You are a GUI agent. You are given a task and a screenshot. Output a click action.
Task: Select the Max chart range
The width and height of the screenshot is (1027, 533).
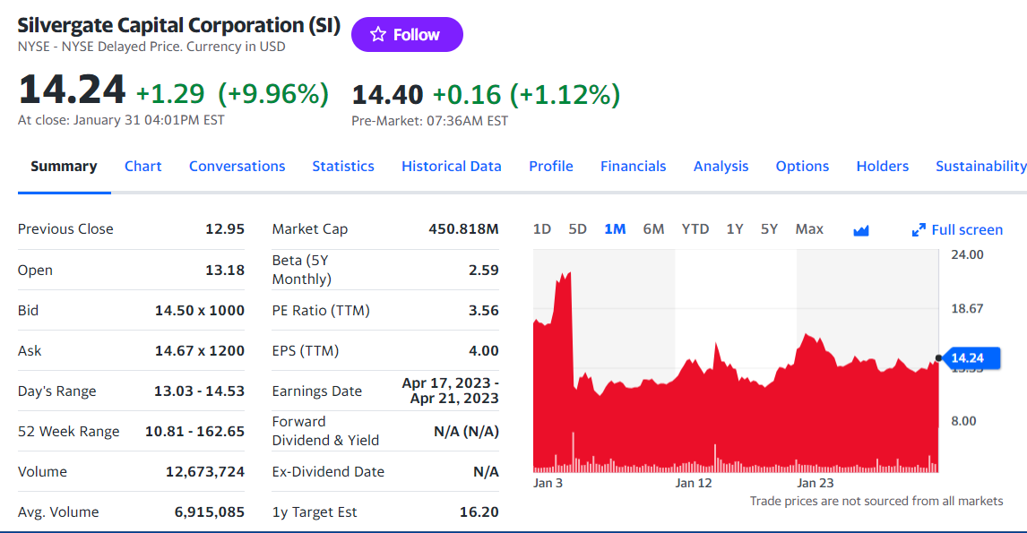click(x=809, y=229)
